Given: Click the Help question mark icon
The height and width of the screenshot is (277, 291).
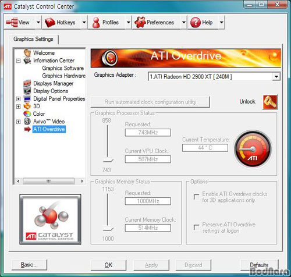Looking at the screenshot, I should coord(196,22).
